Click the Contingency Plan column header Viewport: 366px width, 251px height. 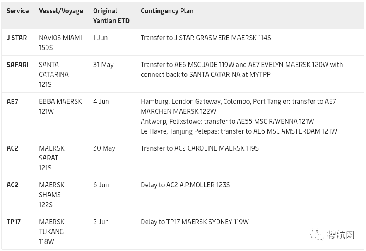[x=167, y=11]
